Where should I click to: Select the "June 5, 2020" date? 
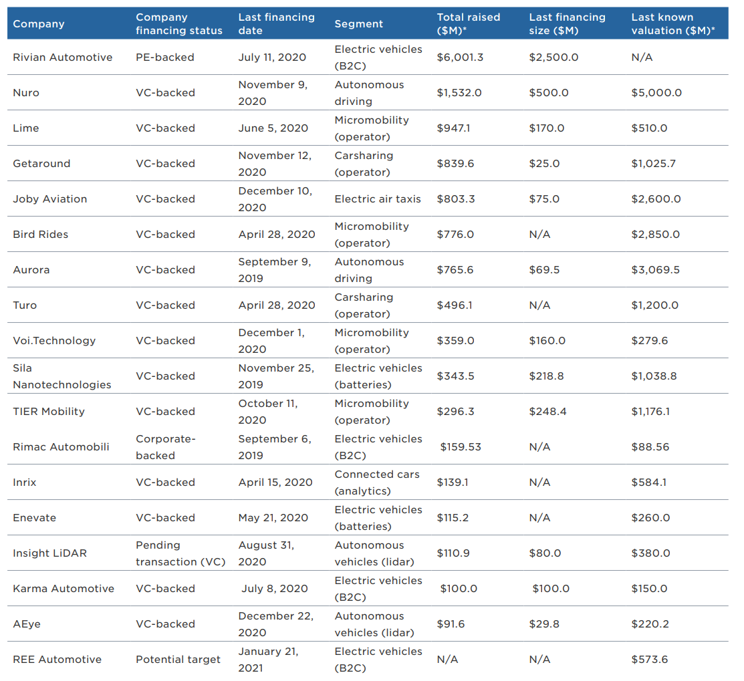(273, 128)
